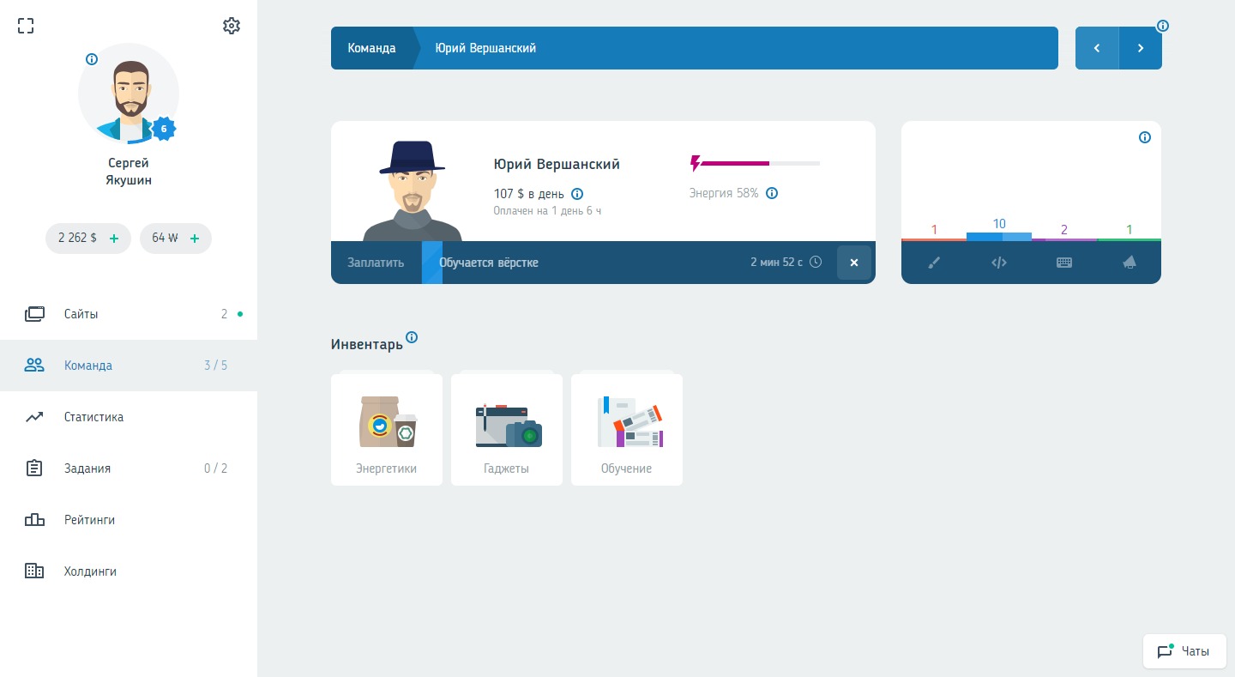Select the coding skill icon
The image size is (1235, 677).
point(999,263)
